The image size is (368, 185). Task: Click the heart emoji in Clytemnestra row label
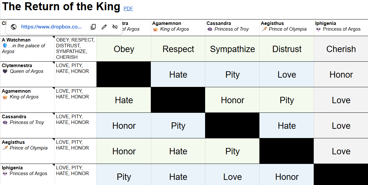[x=5, y=71]
